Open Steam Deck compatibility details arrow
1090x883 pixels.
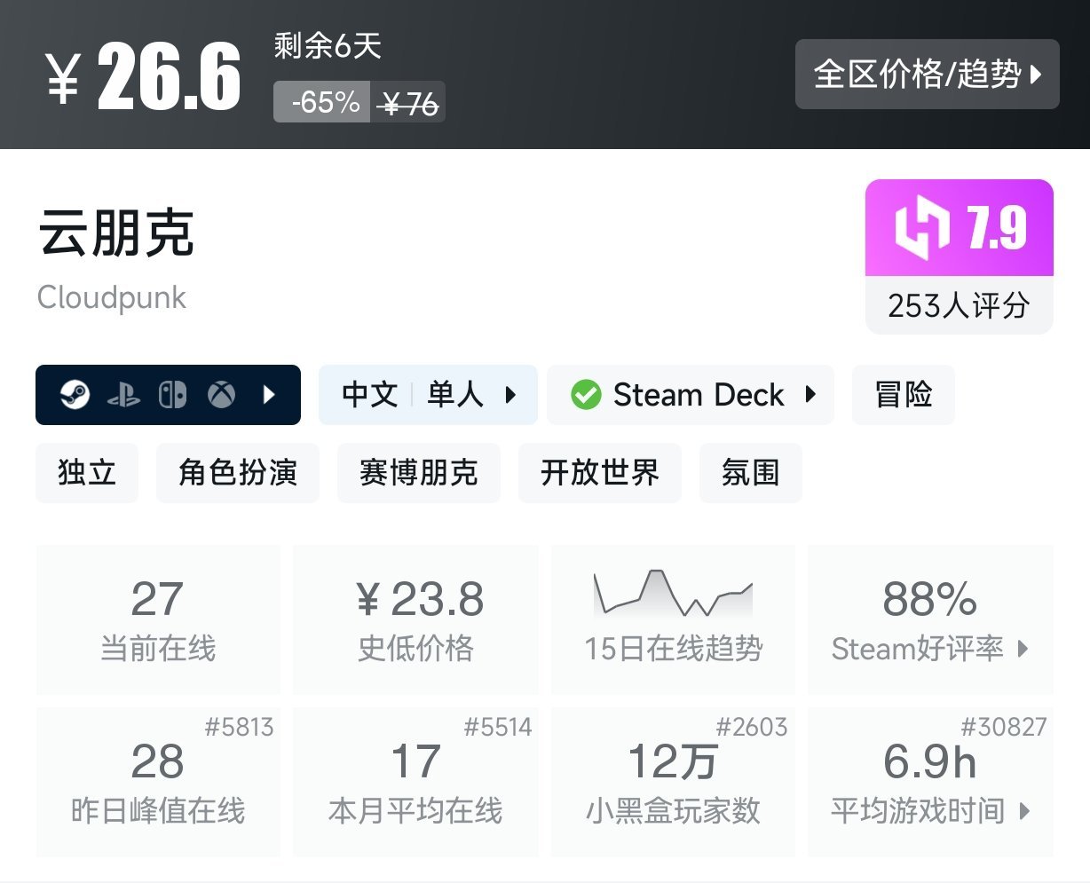tap(810, 395)
